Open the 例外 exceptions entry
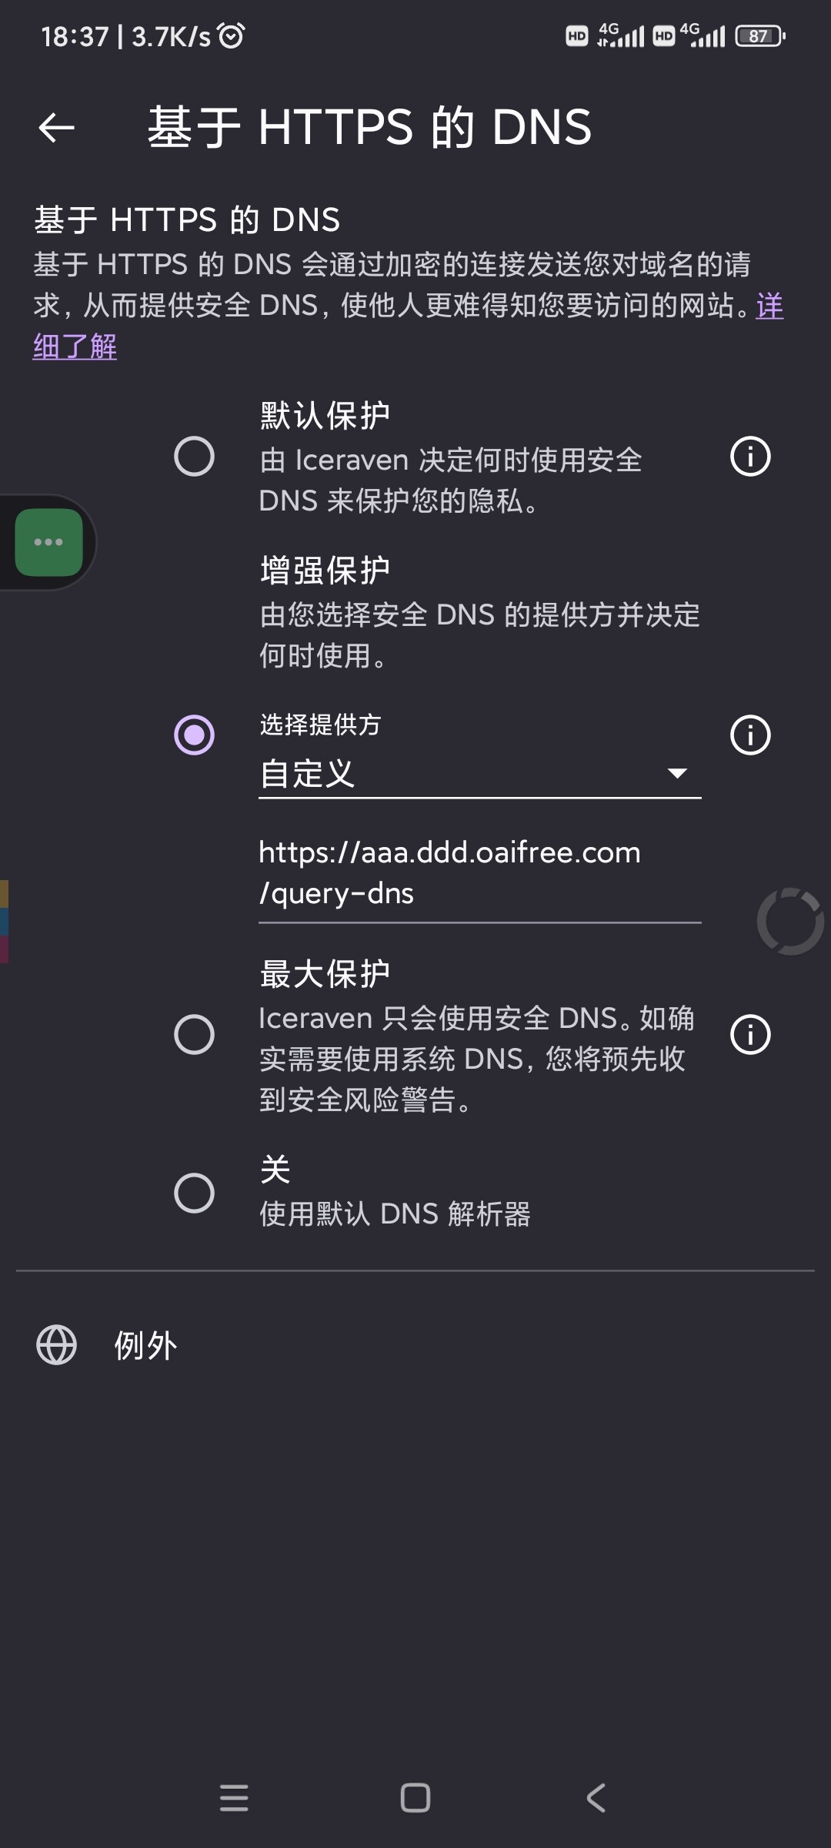The image size is (831, 1848). click(415, 1345)
